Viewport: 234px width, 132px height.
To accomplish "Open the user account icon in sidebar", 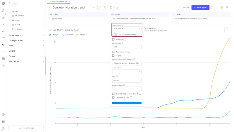I will click(3, 128).
